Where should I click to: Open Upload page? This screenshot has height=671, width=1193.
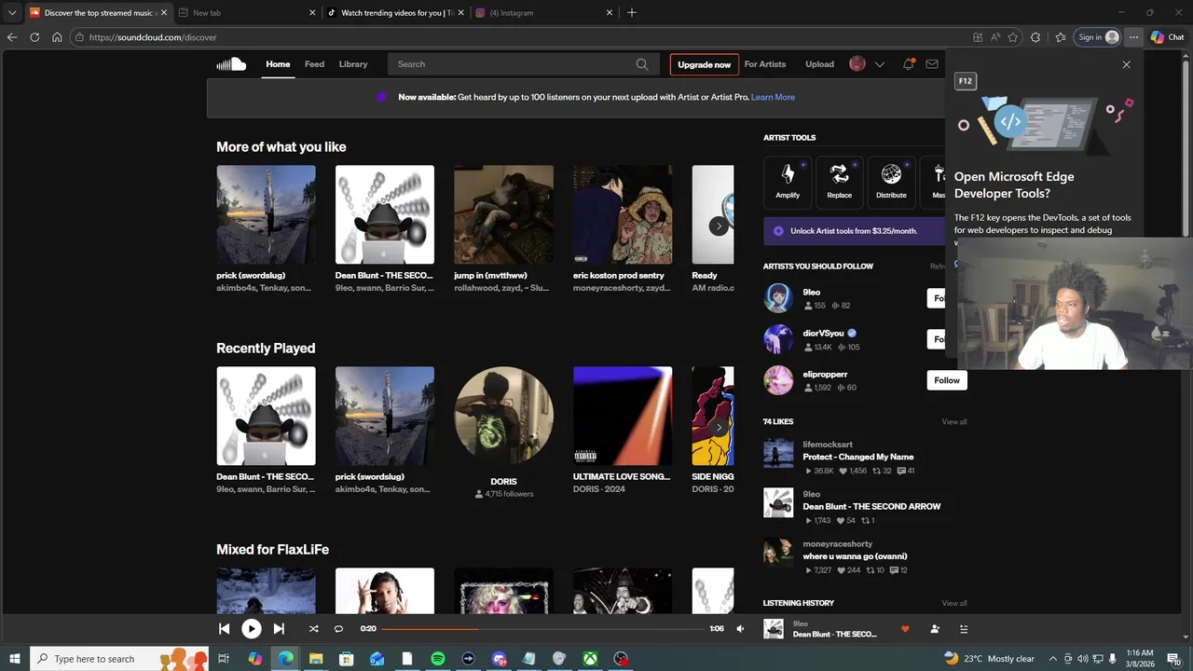[819, 64]
